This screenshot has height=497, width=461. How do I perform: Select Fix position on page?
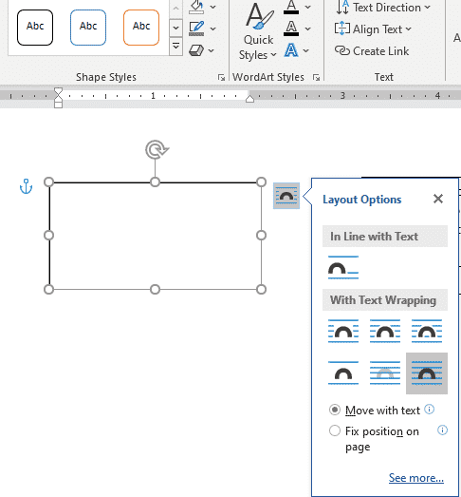point(375,439)
